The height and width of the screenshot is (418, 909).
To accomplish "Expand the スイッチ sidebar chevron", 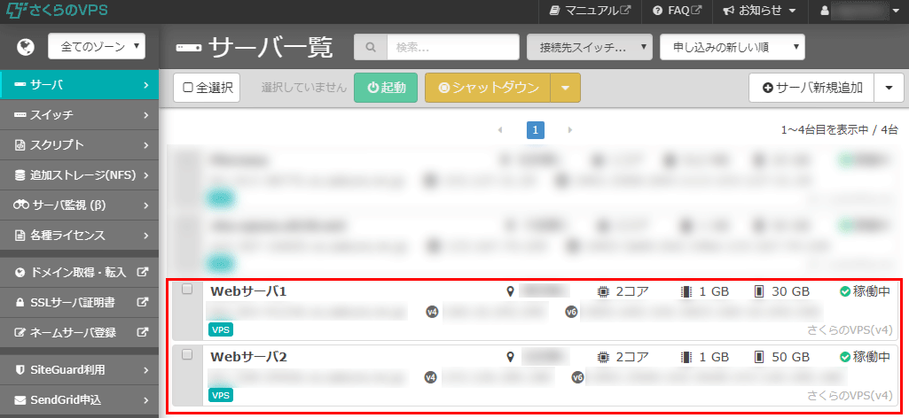I will click(146, 115).
